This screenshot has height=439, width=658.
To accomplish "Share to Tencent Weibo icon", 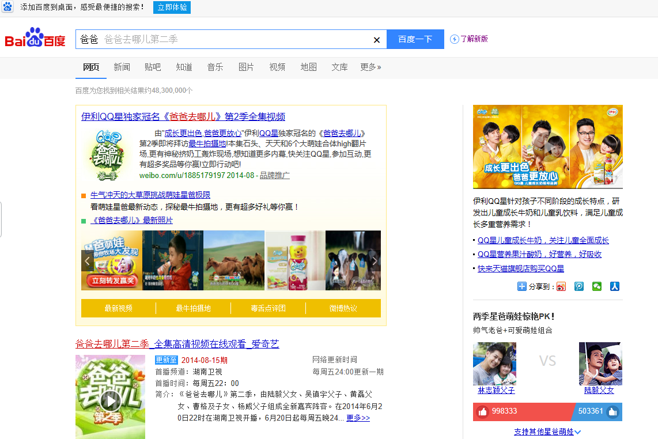I will (579, 287).
